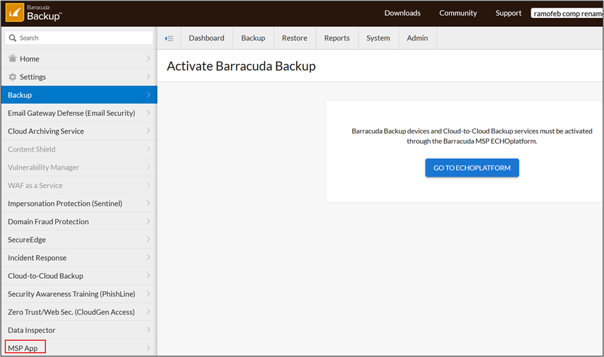604x357 pixels.
Task: Expand SecureEdge chevron
Action: pyautogui.click(x=148, y=239)
